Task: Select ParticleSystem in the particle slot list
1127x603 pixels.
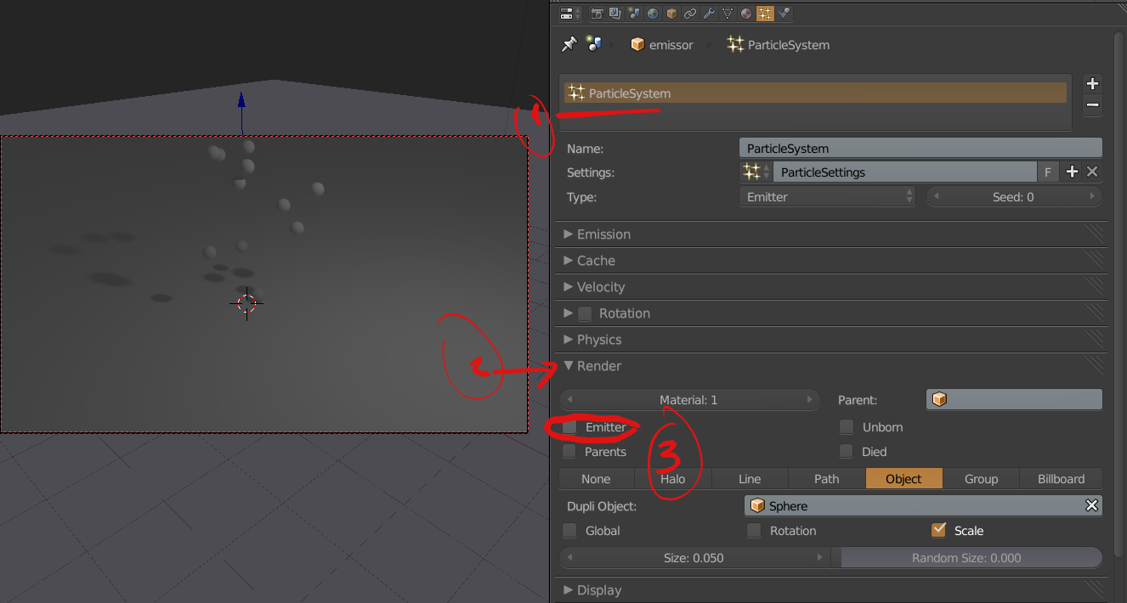Action: click(x=815, y=93)
